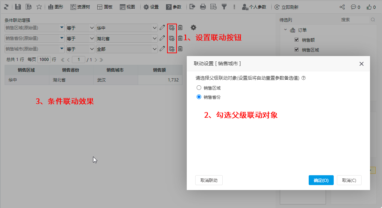Click the 销售额 column header
The height and width of the screenshot is (208, 382).
click(160, 70)
